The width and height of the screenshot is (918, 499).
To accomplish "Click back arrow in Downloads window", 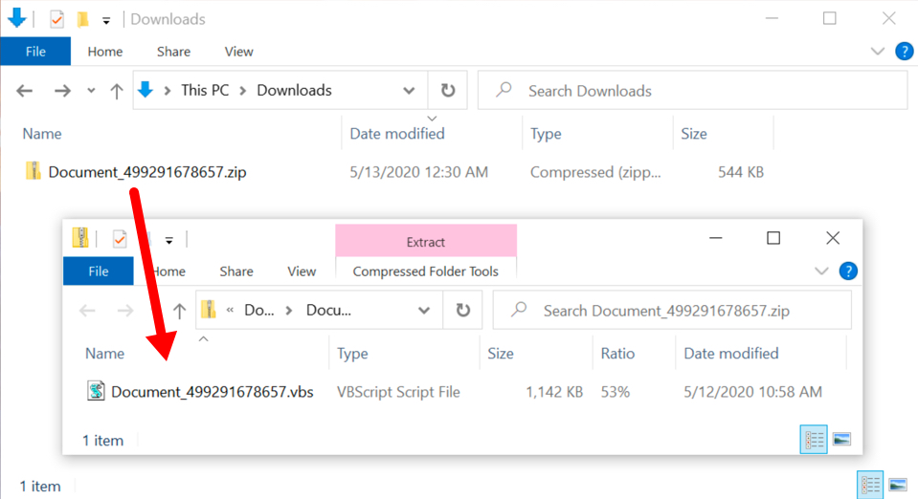I will click(x=25, y=91).
